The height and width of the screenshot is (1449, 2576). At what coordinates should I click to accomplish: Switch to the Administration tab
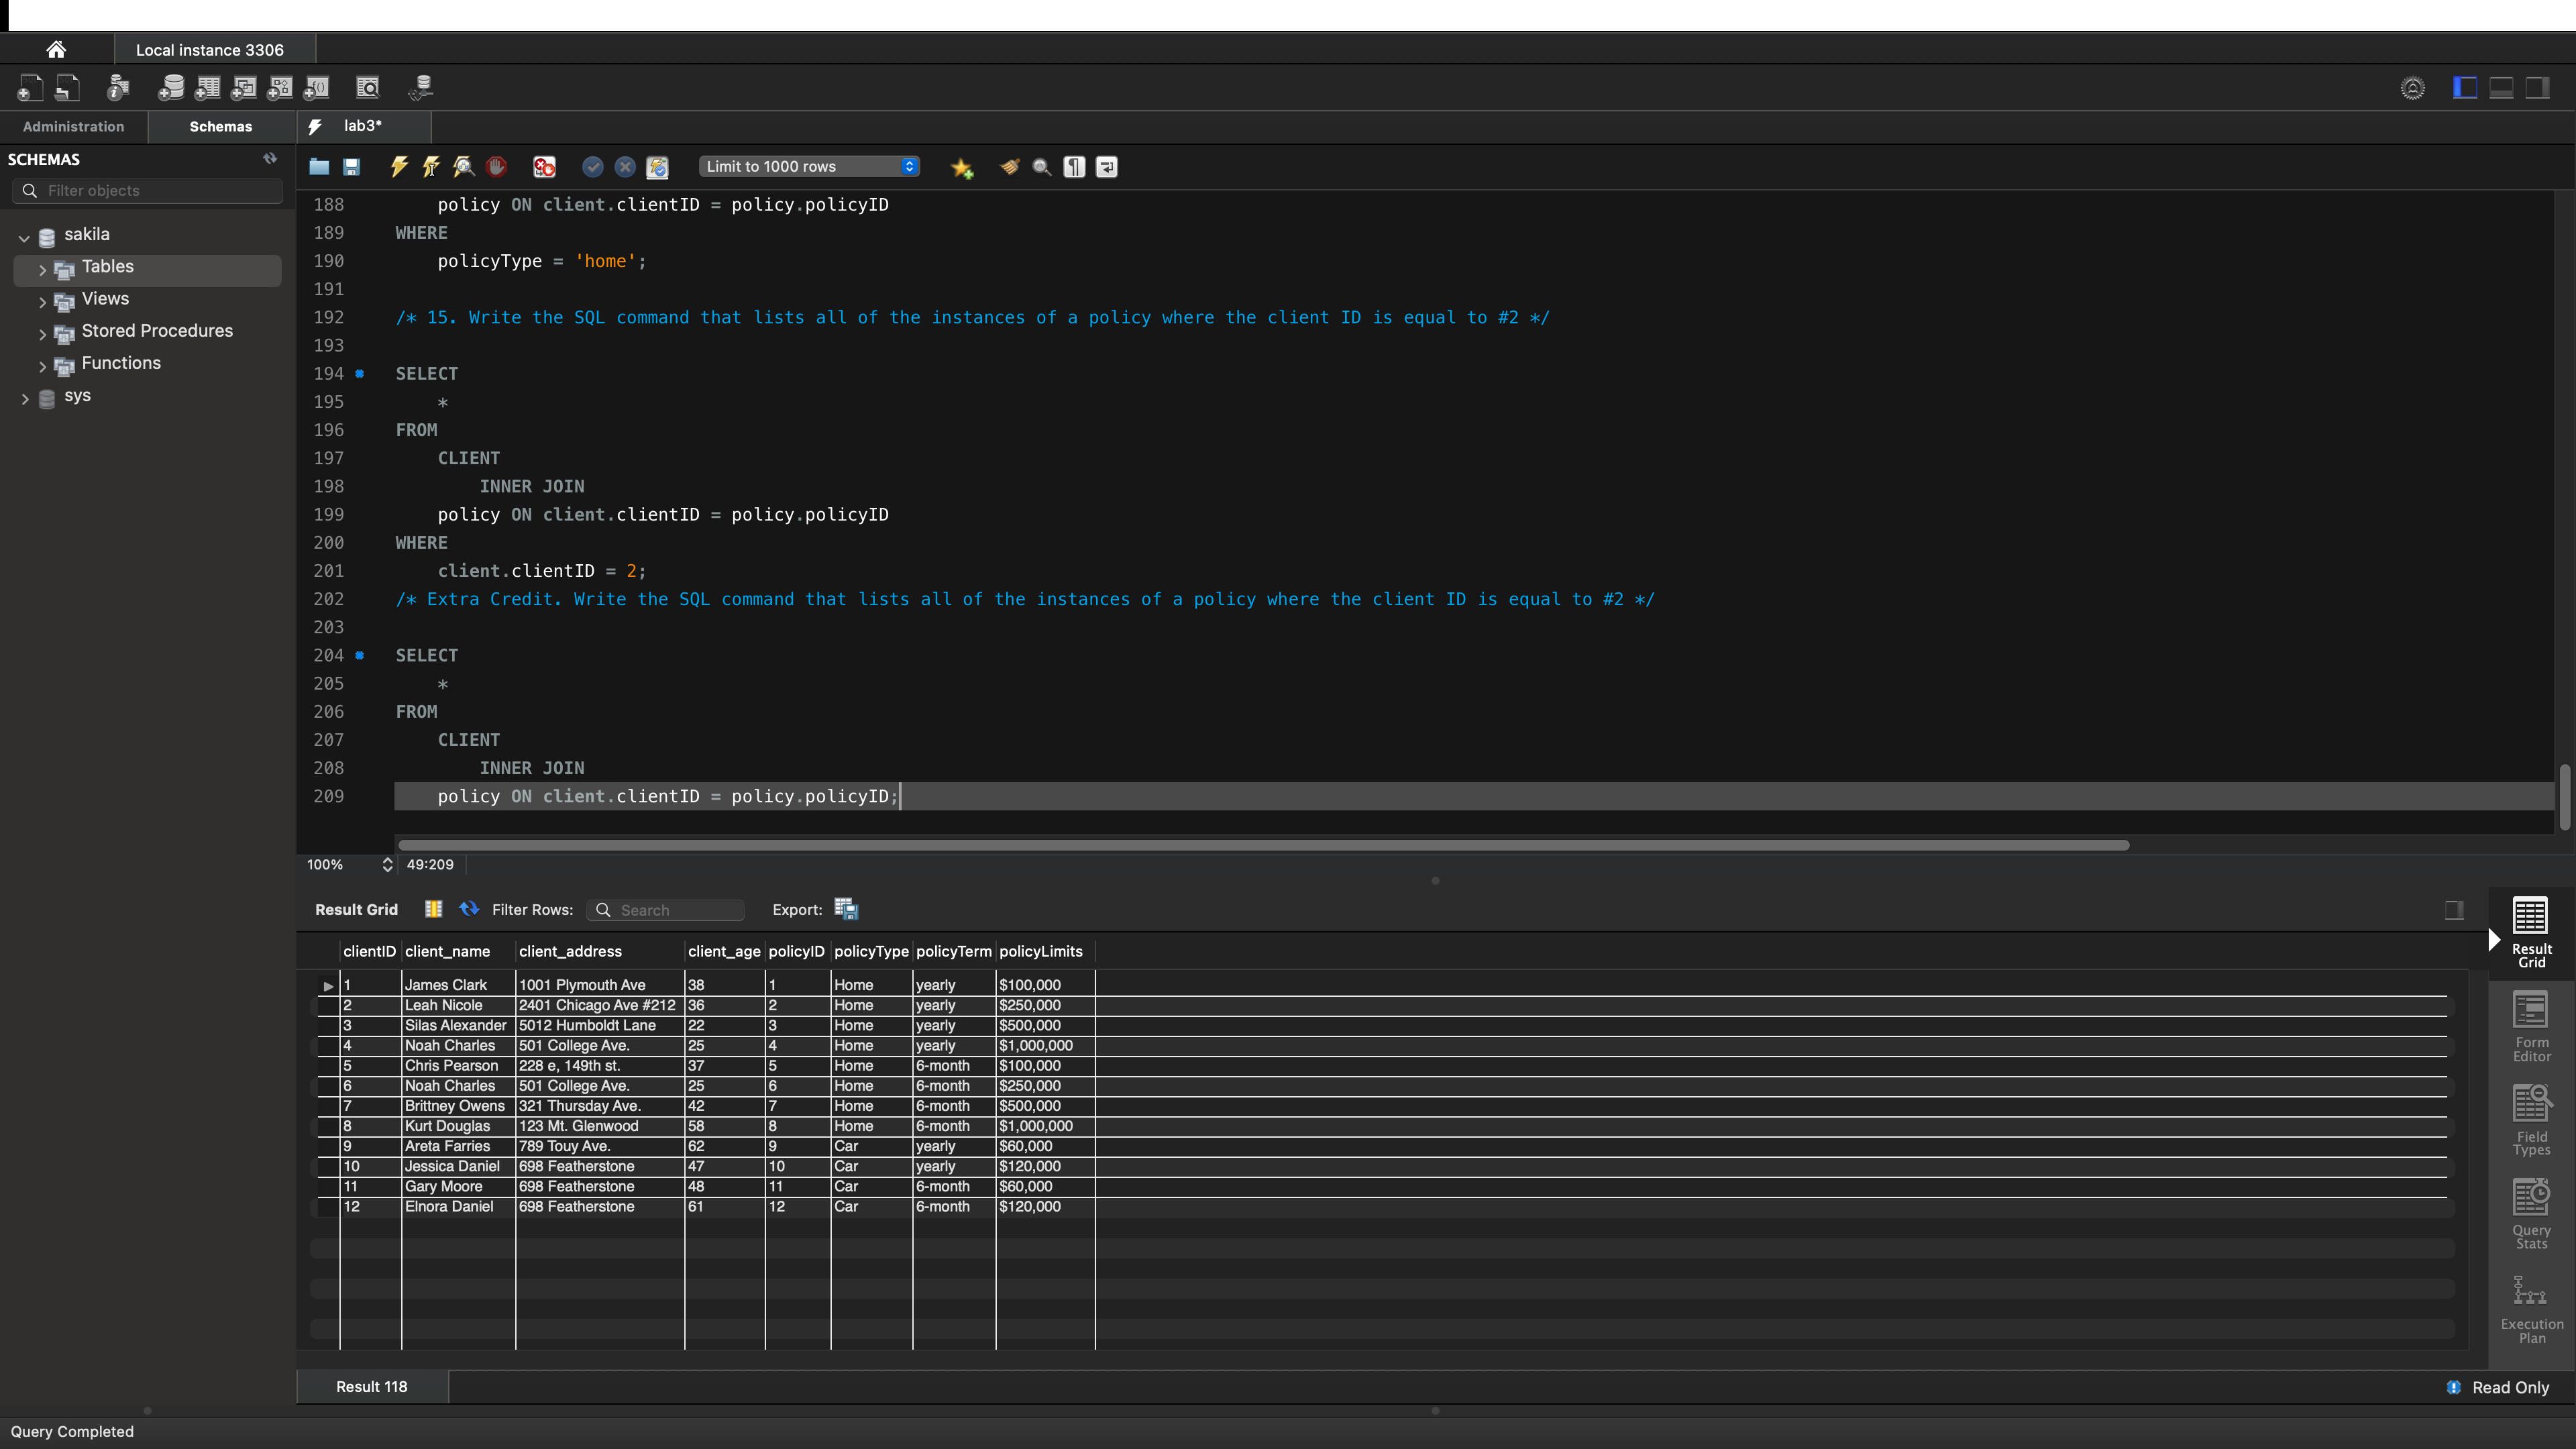click(x=72, y=126)
